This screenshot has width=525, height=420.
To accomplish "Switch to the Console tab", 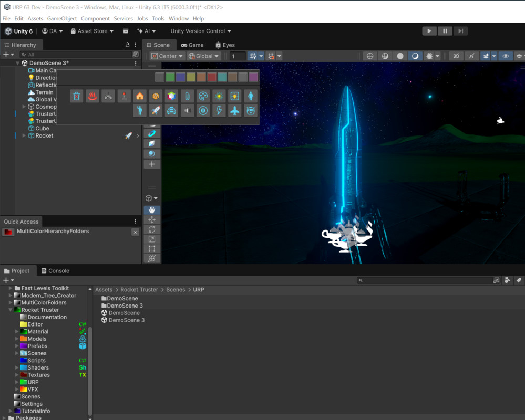I will coord(58,271).
